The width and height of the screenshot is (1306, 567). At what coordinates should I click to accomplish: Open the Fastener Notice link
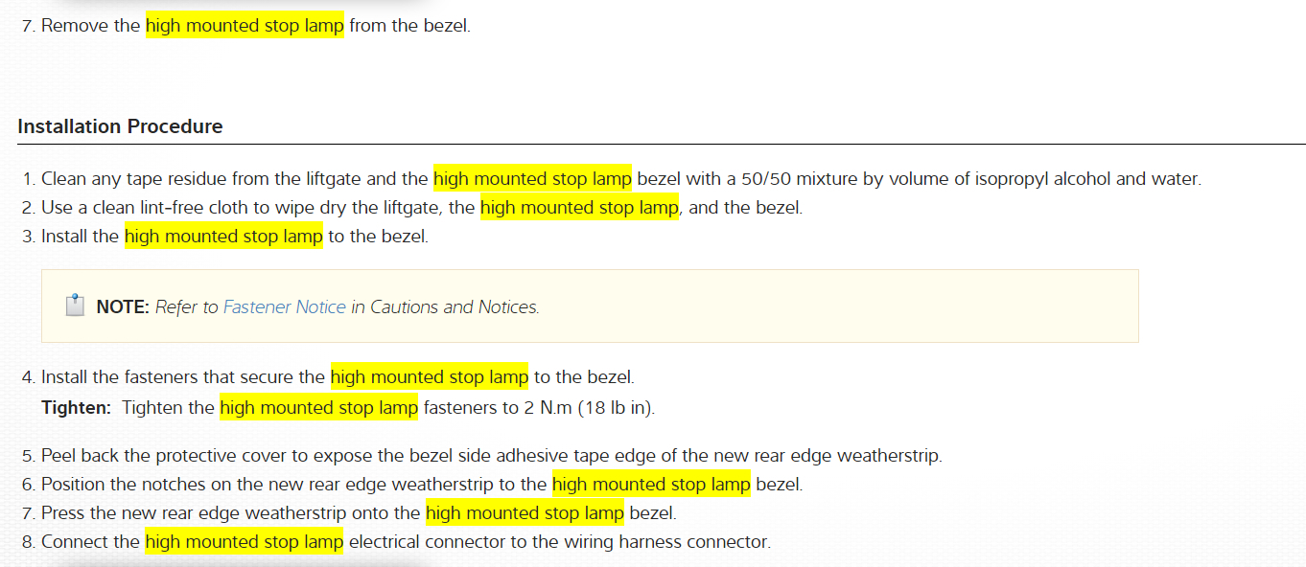[x=284, y=307]
